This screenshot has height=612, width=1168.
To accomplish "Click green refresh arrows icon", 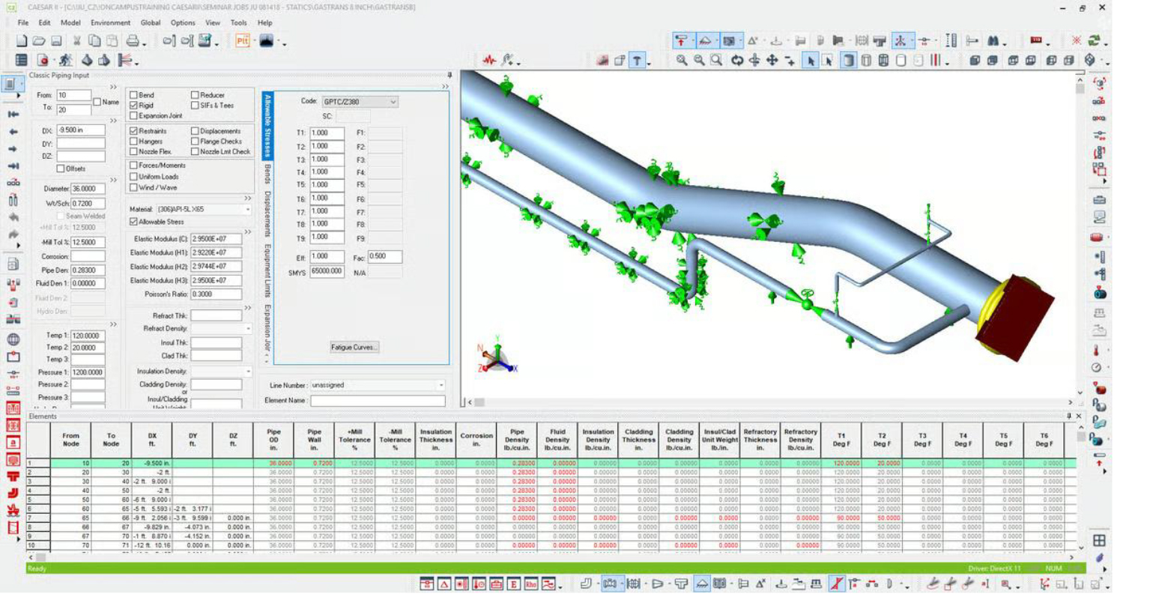I will [x=1095, y=40].
